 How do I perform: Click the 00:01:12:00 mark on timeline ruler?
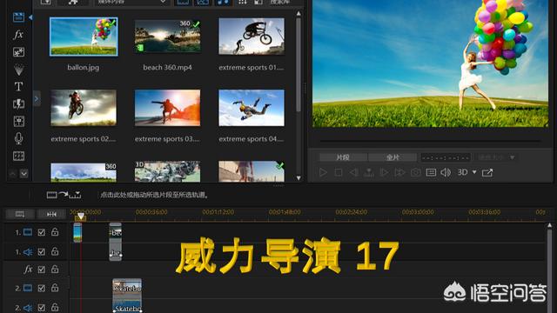coord(218,212)
